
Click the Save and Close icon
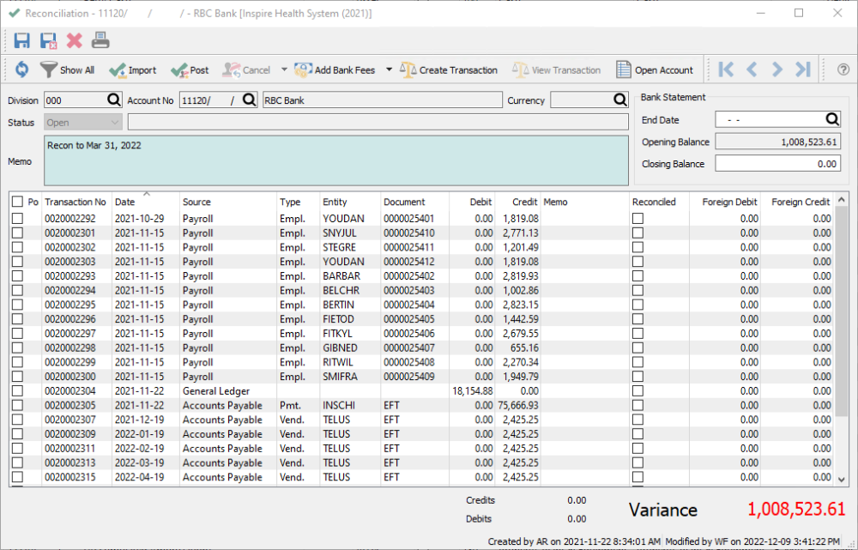(48, 40)
